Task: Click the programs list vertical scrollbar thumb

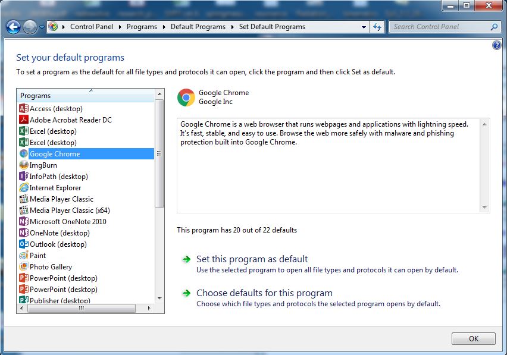Action: [159, 153]
